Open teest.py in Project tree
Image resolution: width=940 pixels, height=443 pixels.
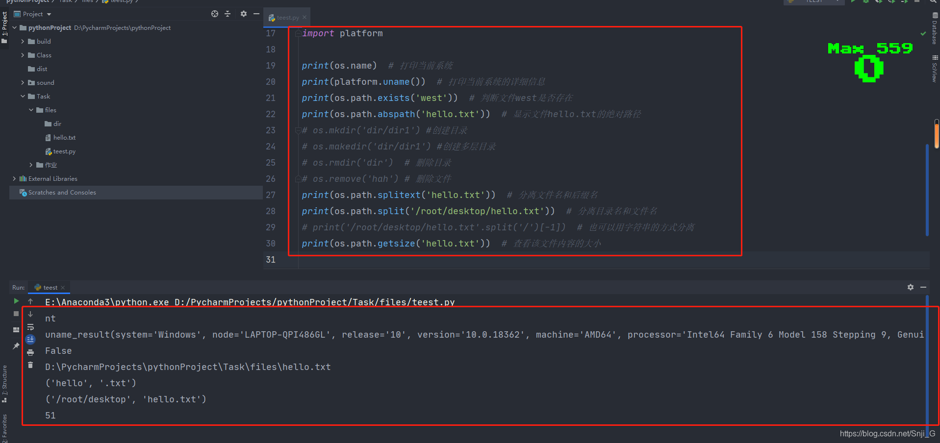point(60,151)
